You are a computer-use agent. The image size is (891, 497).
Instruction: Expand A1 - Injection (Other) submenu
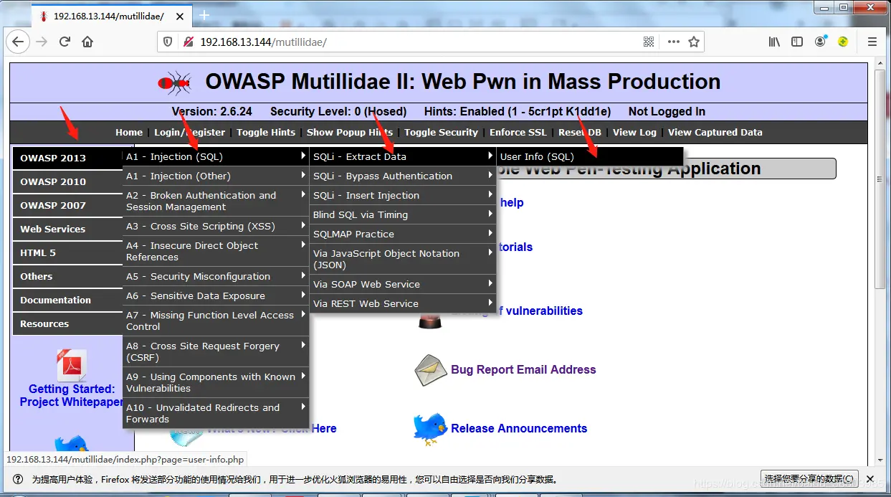(216, 176)
